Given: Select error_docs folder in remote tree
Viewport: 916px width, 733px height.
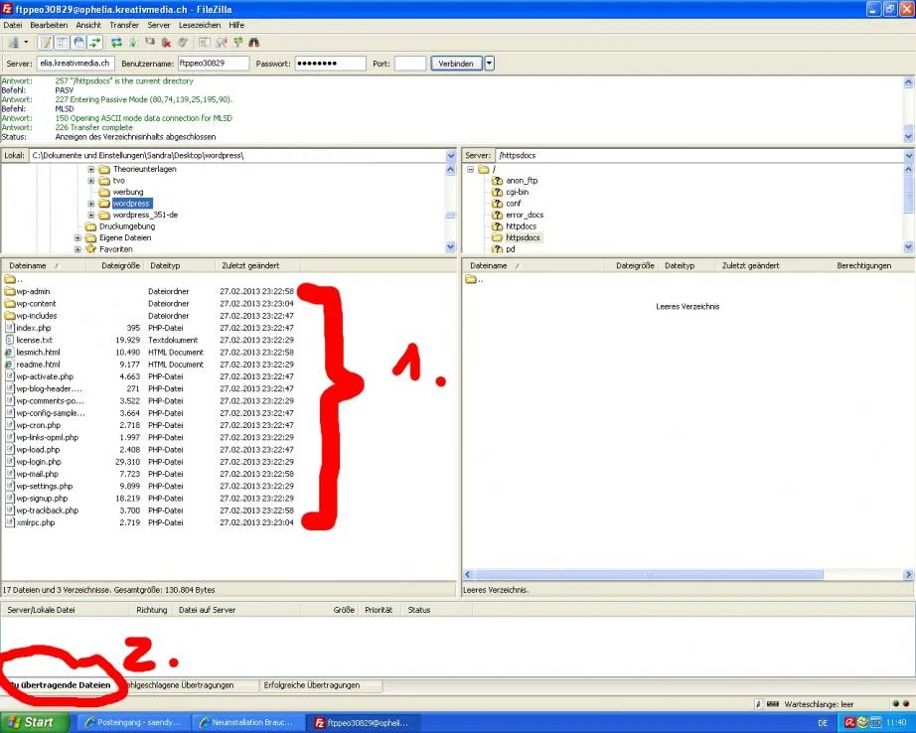Looking at the screenshot, I should (524, 215).
